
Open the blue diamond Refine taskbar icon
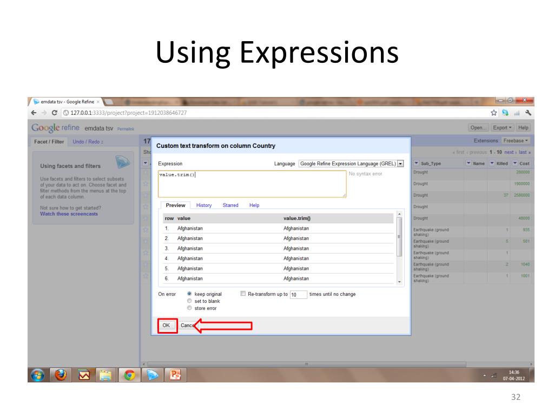click(152, 375)
